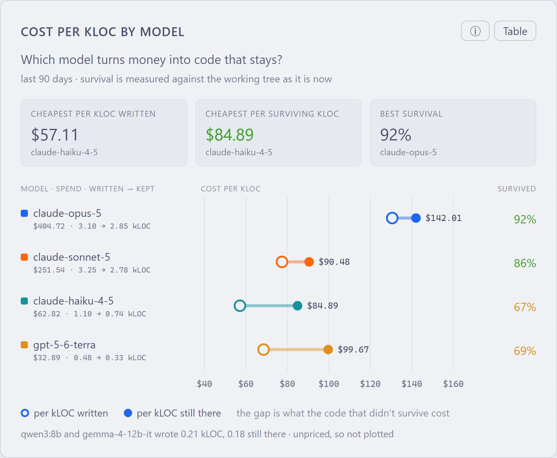This screenshot has height=458, width=557.
Task: Click the claude-opus-5 filled surviving marker
Action: 416,218
